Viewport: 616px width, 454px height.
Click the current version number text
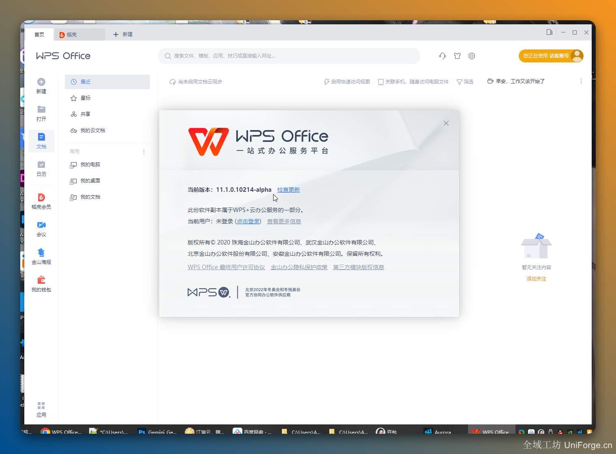[244, 190]
